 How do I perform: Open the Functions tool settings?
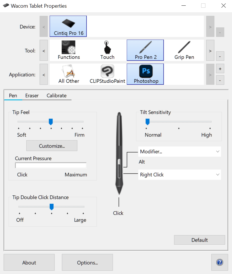[68, 50]
